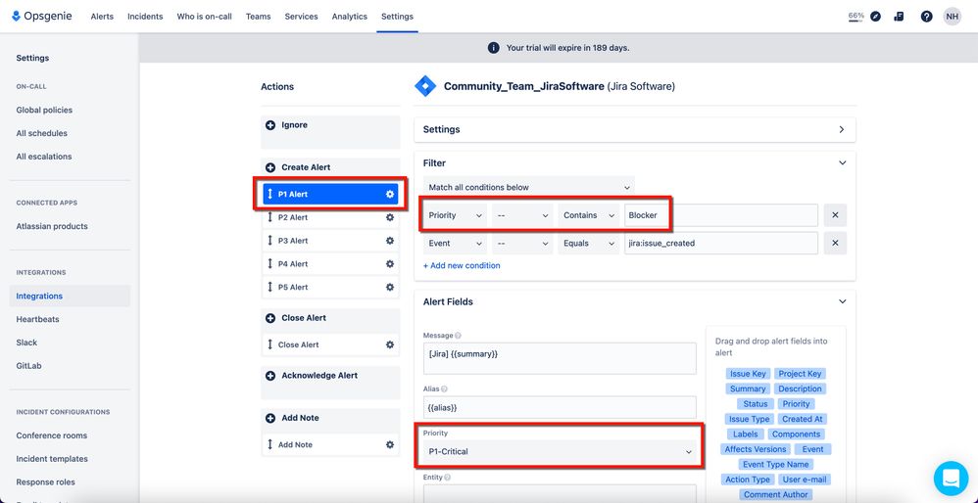
Task: Open gear settings for P1 Alert
Action: (x=390, y=194)
